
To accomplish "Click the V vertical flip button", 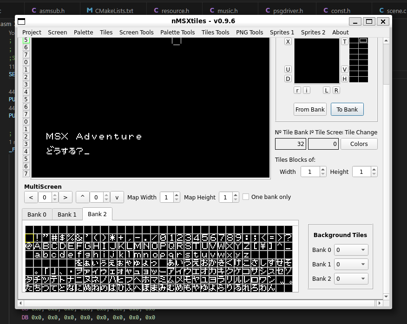I will [x=344, y=70].
